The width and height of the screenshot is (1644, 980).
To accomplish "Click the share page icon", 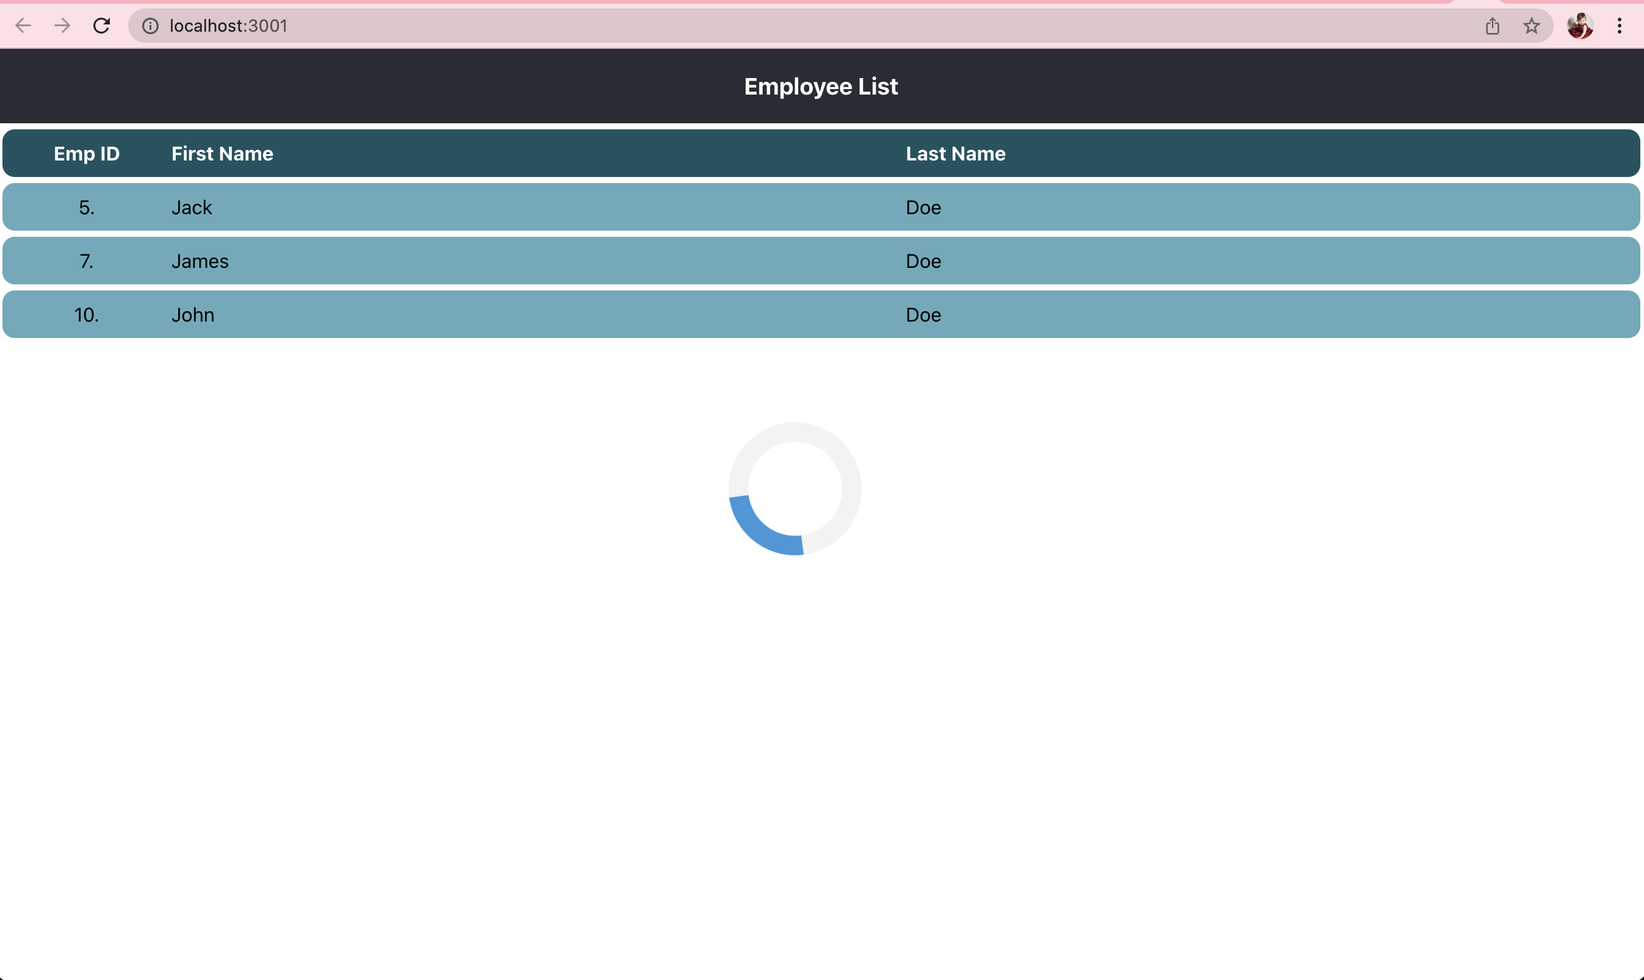I will tap(1492, 26).
